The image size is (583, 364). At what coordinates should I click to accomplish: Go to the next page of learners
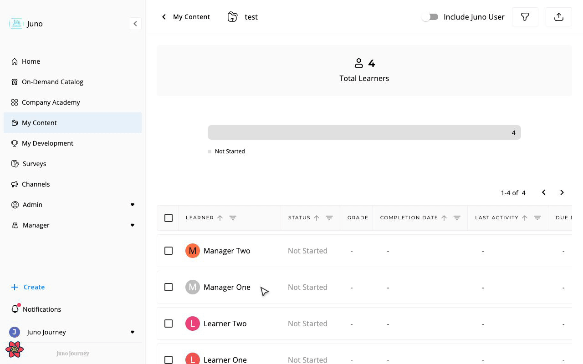562,192
